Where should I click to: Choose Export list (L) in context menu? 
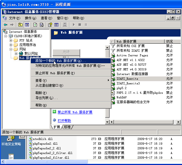[71, 98]
